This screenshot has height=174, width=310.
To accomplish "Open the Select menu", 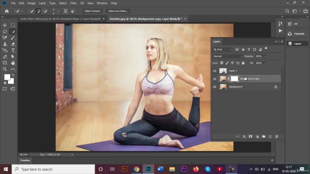I will (x=63, y=3).
